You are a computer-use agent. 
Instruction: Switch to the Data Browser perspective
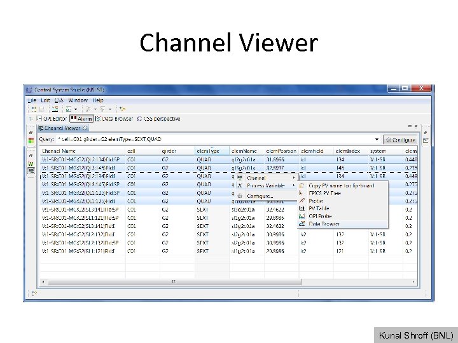(x=114, y=119)
